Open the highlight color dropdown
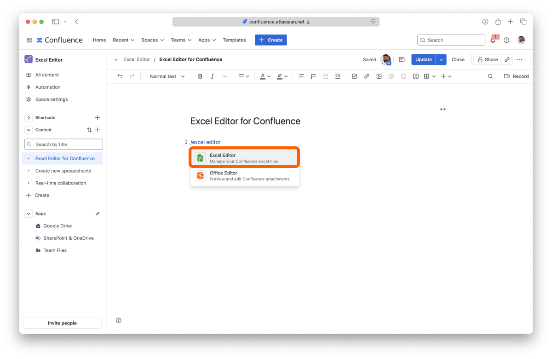This screenshot has width=552, height=359. (282, 76)
